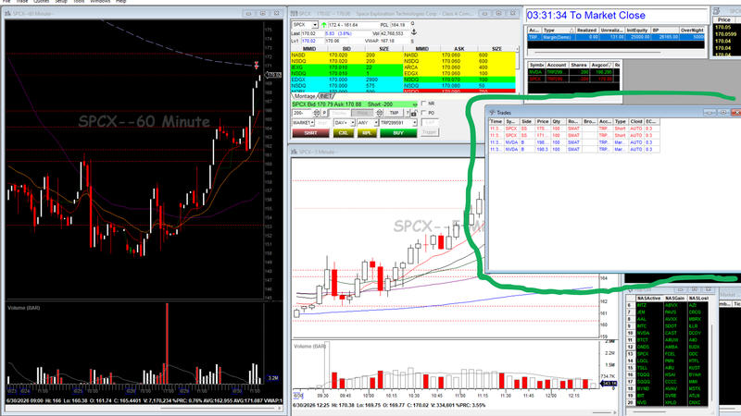Viewport: 741px width, 416px height.
Task: Click the SPCX 60 Minute chart window icon
Action: pyautogui.click(x=8, y=13)
